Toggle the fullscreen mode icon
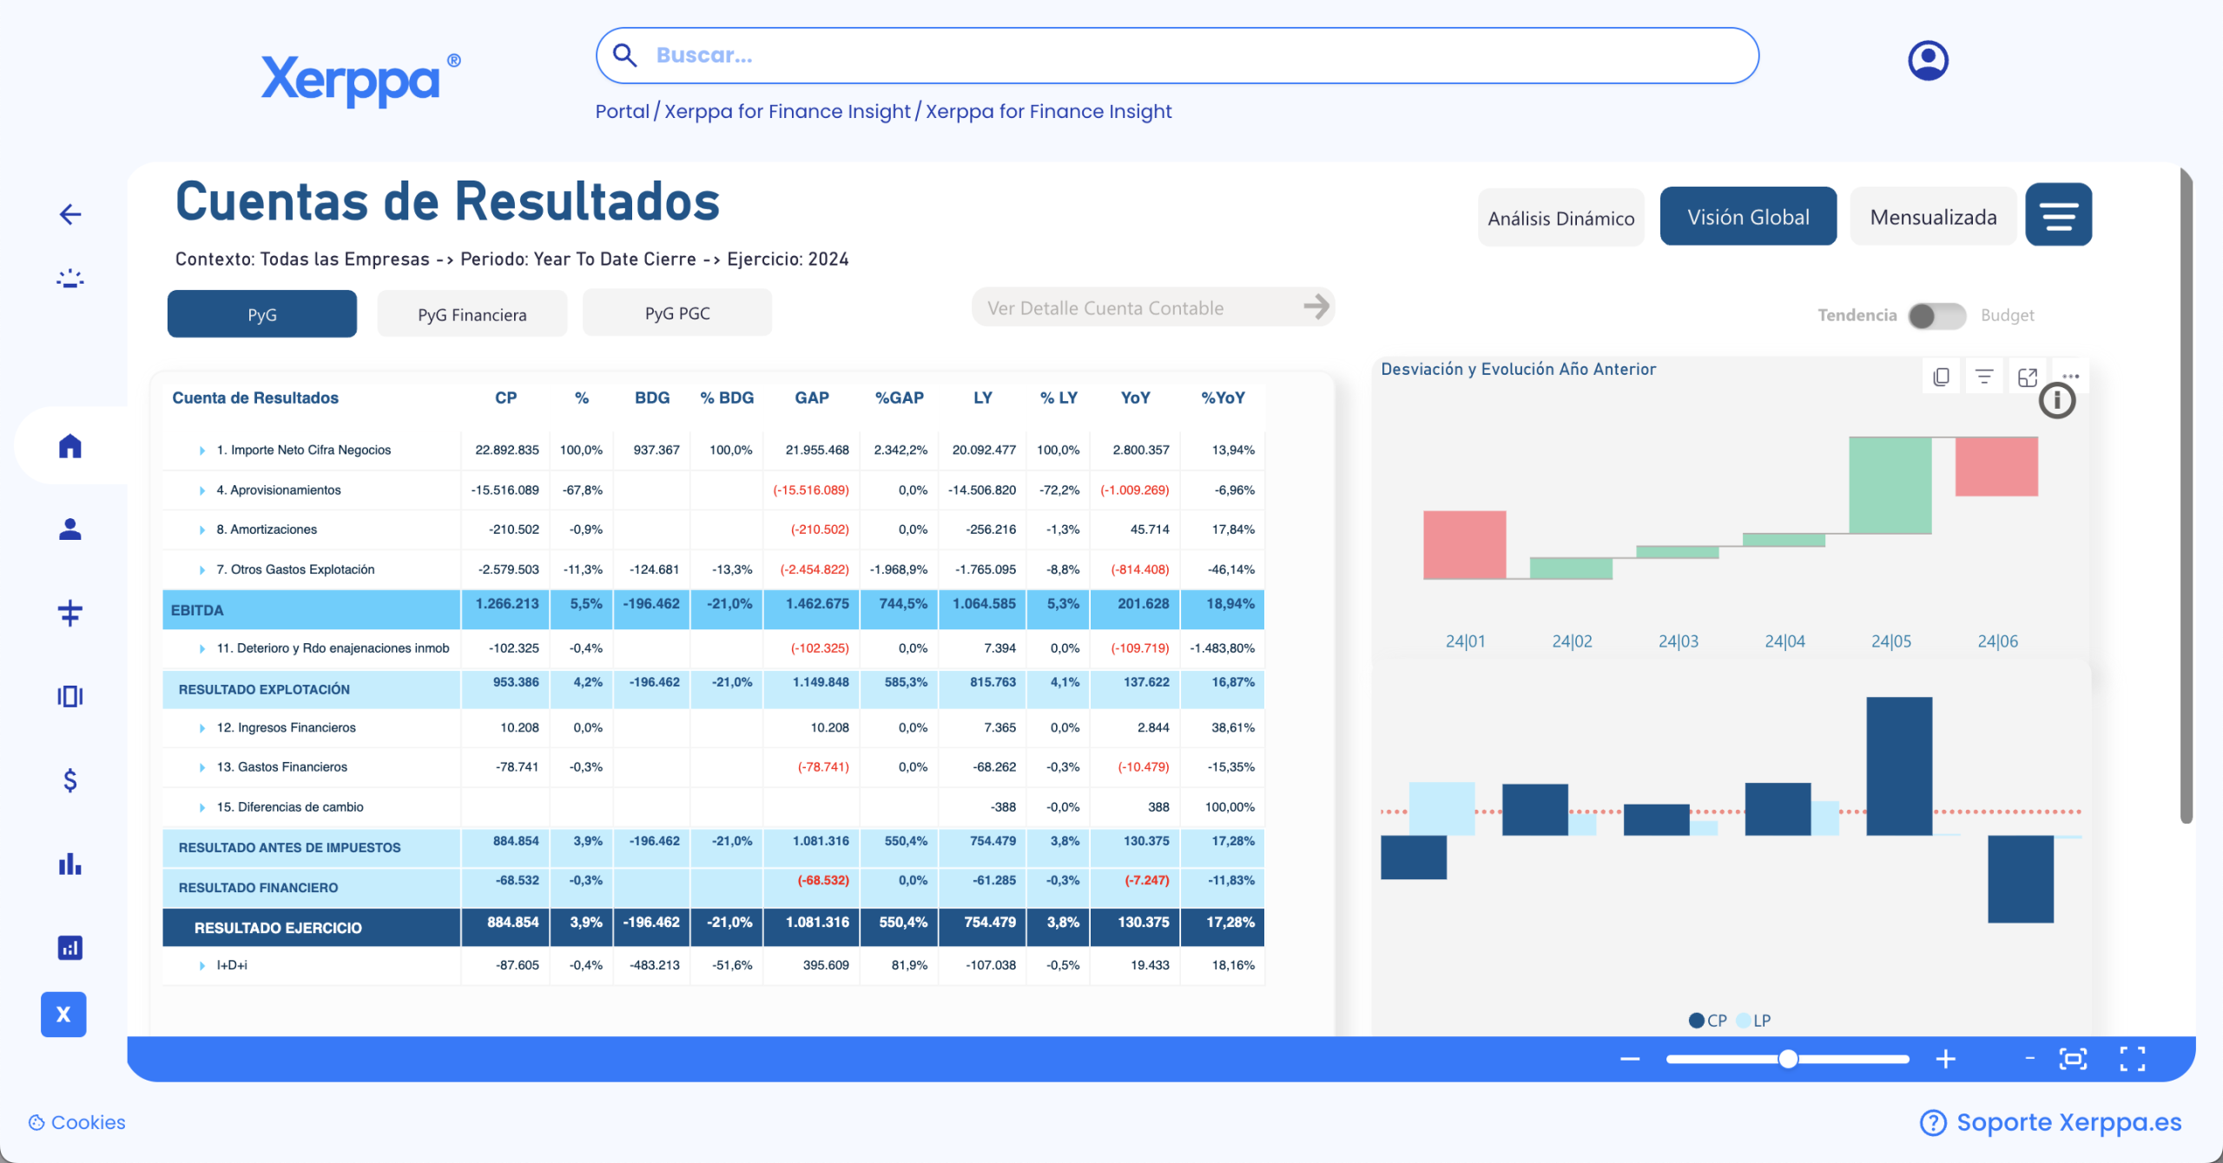 click(x=2132, y=1059)
